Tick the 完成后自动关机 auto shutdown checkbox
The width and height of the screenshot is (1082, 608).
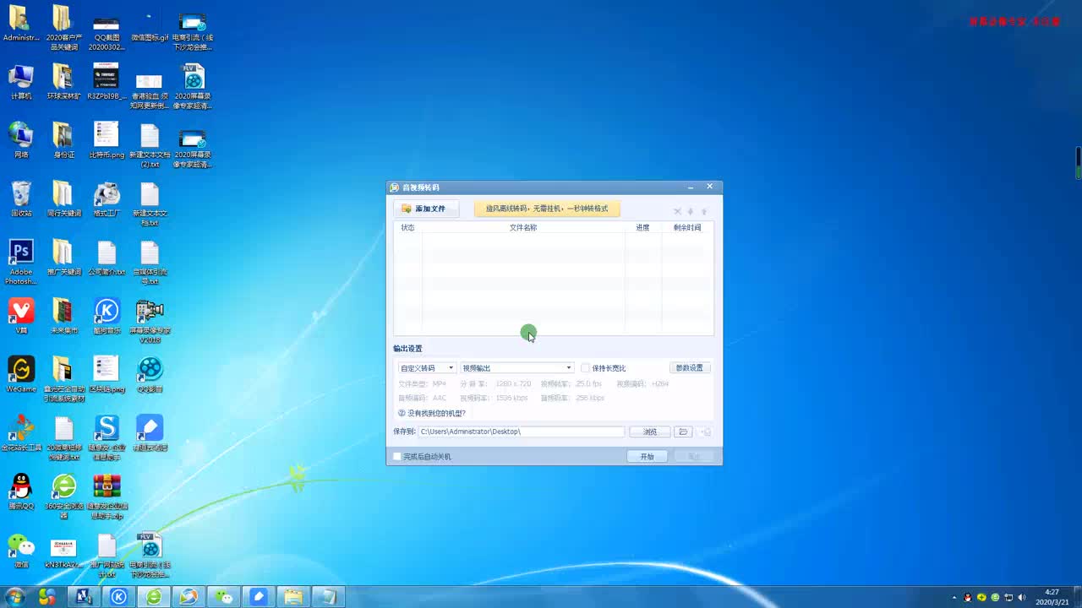397,457
